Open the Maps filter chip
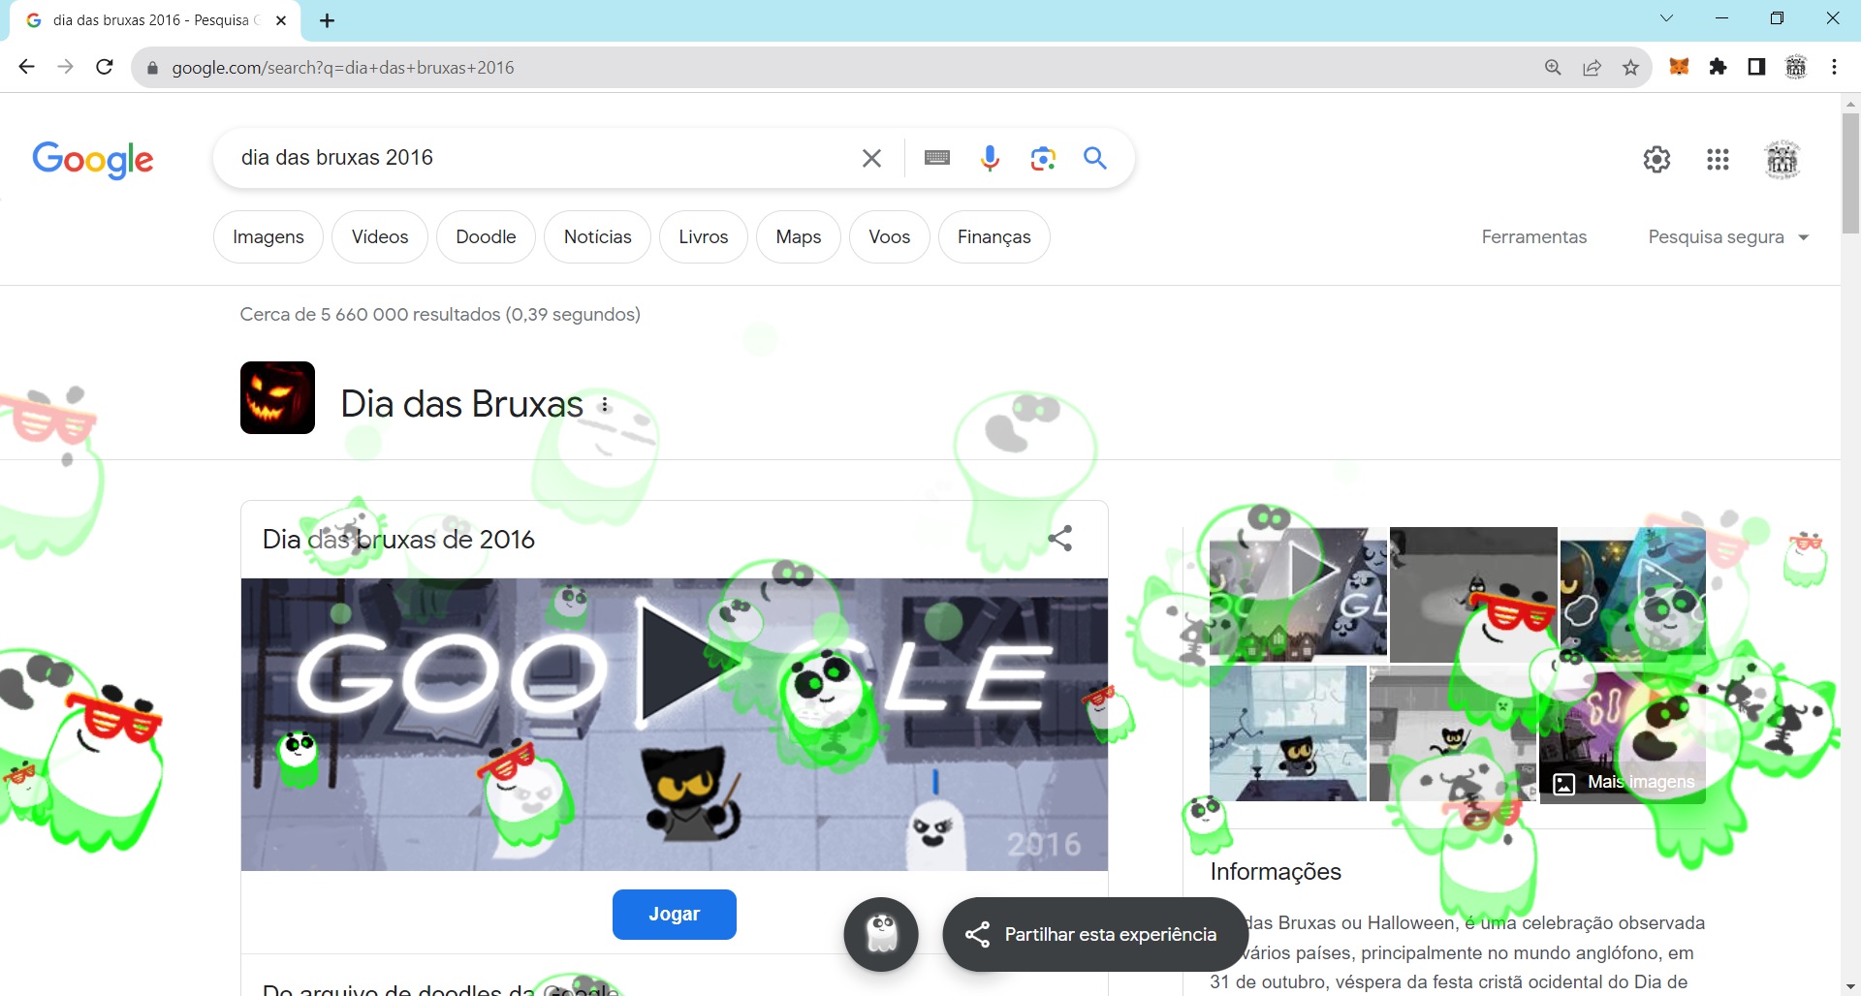 coord(799,236)
